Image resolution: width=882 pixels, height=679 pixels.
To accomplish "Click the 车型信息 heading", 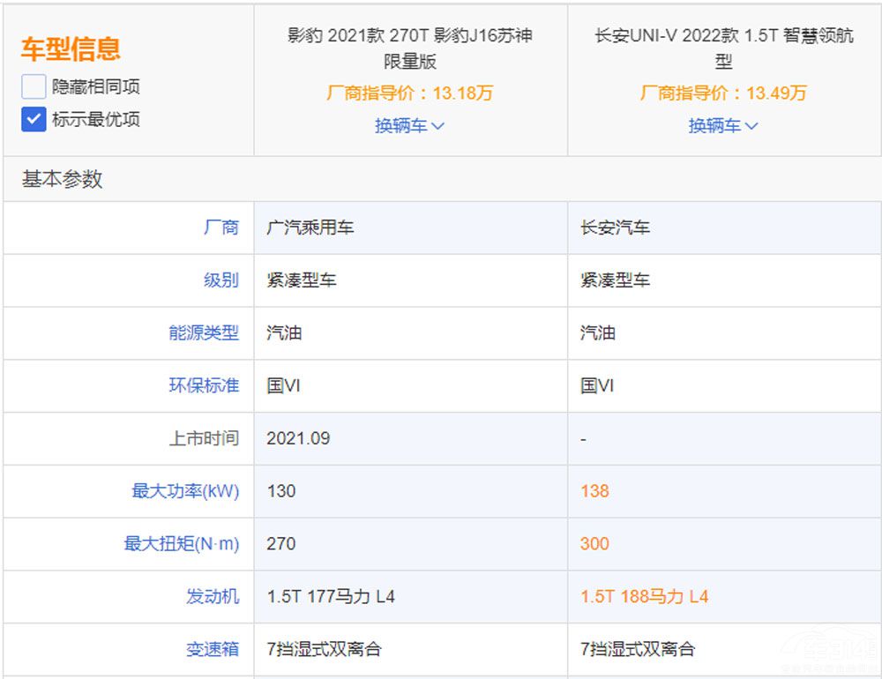I will pos(71,49).
